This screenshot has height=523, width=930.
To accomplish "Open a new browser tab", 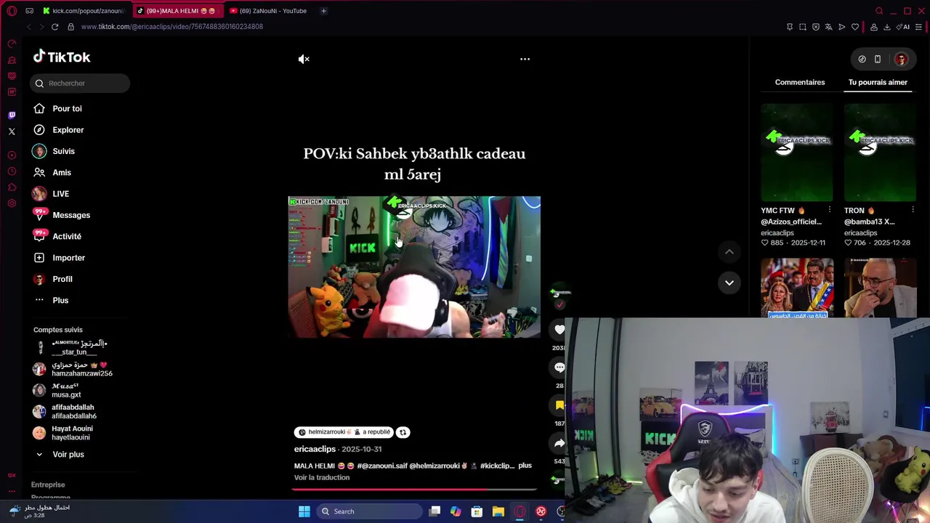I will tap(323, 11).
